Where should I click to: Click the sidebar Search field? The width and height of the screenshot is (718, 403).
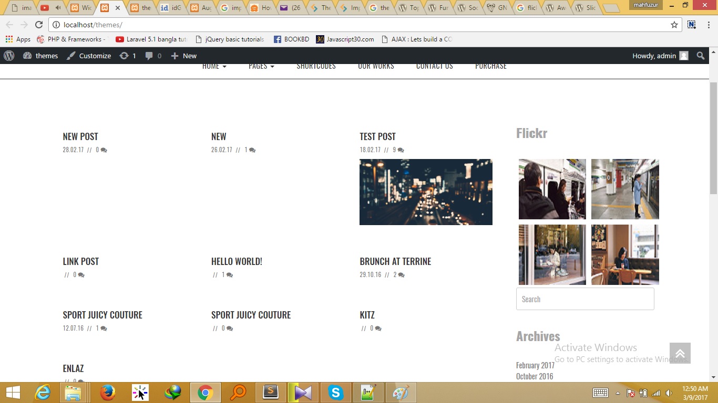pos(585,299)
